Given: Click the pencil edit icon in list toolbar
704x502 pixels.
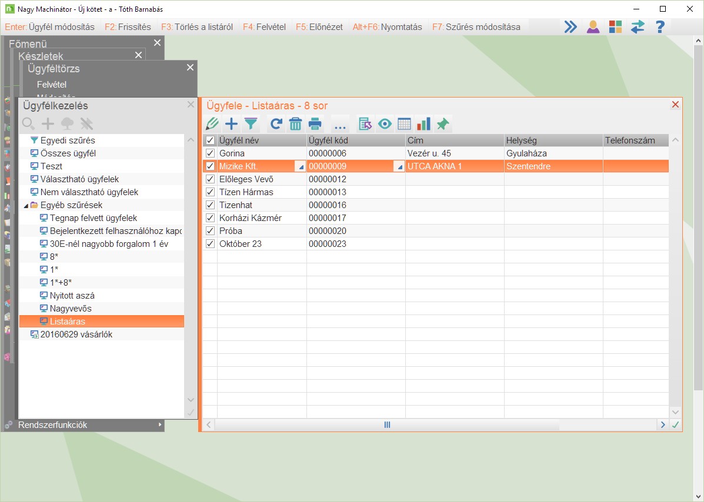Looking at the screenshot, I should coord(212,124).
